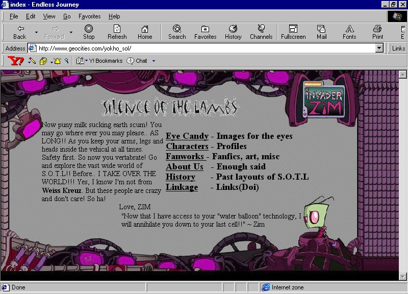Click the vertical scrollbar up arrow
Image resolution: width=408 pixels, height=294 pixels.
tap(402, 75)
